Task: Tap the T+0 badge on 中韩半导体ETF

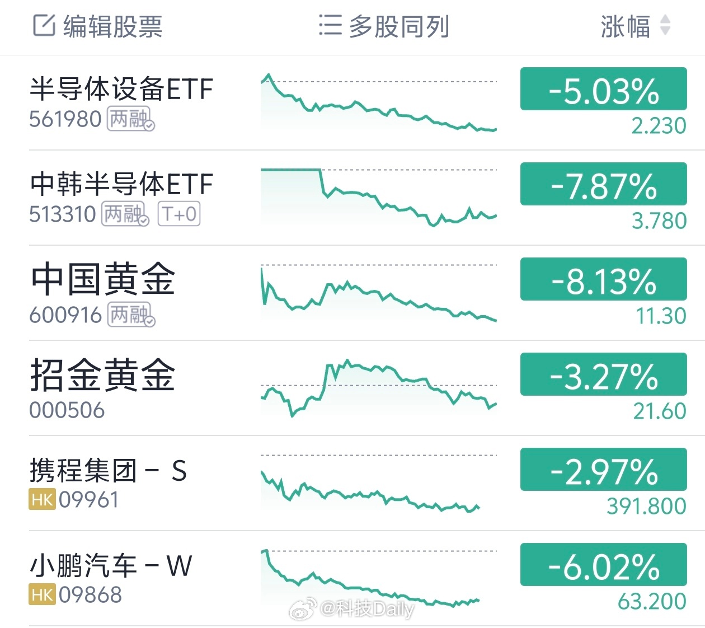Action: click(180, 214)
